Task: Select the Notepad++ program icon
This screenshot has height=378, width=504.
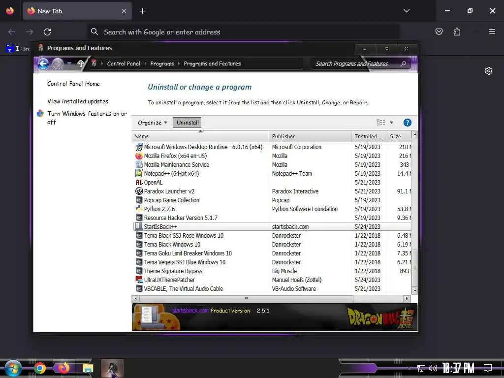Action: click(x=139, y=174)
